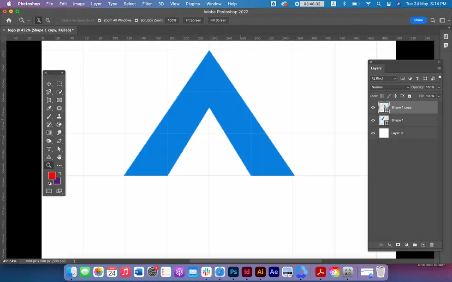Click the Delete layer trash icon
The height and width of the screenshot is (282, 452).
pos(432,245)
